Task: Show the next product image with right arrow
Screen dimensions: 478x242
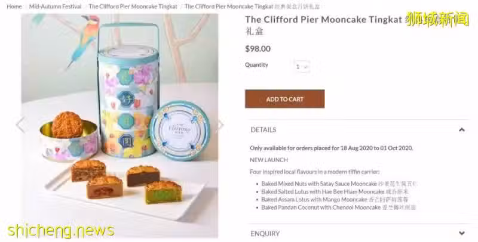Action: [x=220, y=125]
